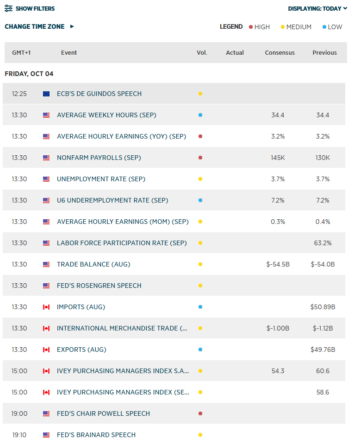Select the Ivey Purchasing Managers Index S.A. row
Image resolution: width=348 pixels, height=445 pixels.
[x=174, y=371]
